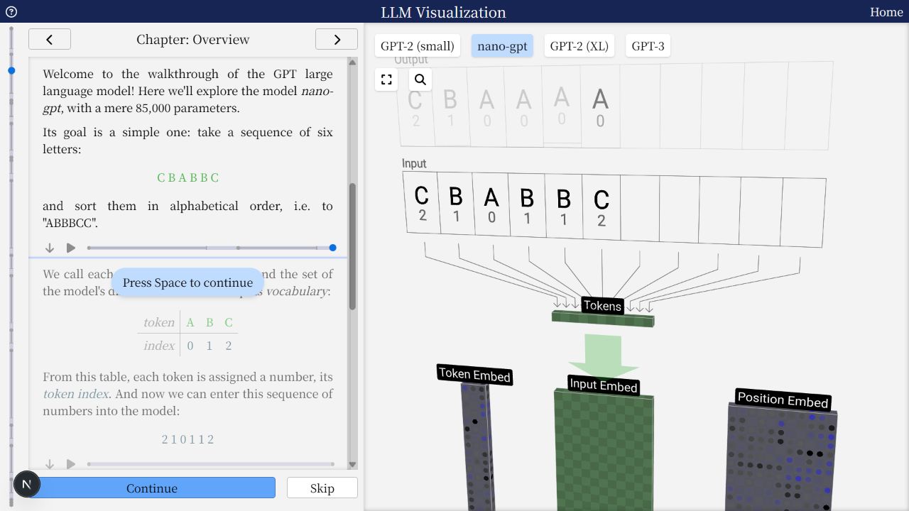Click the text panel scrollbar down arrow
Viewport: 909px width, 511px height.
(352, 465)
